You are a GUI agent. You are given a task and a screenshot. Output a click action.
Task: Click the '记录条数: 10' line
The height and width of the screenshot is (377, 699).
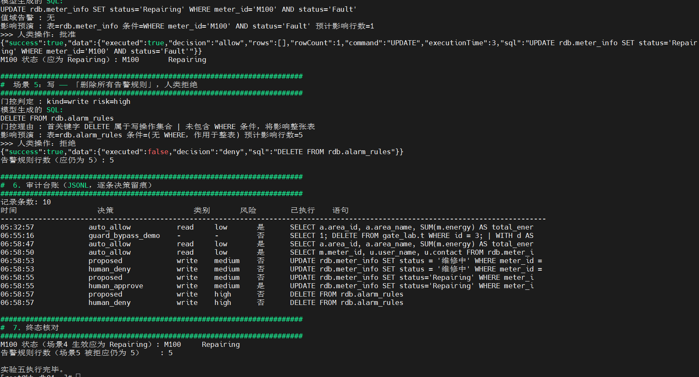[26, 202]
